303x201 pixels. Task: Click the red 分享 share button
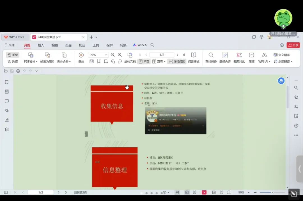[x=293, y=45]
